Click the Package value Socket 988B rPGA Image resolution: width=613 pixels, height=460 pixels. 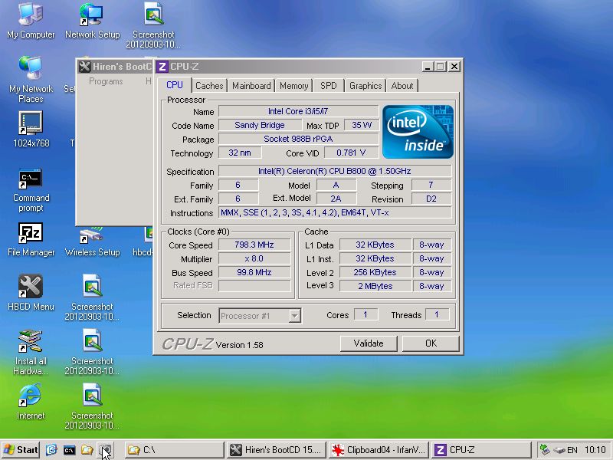point(298,139)
